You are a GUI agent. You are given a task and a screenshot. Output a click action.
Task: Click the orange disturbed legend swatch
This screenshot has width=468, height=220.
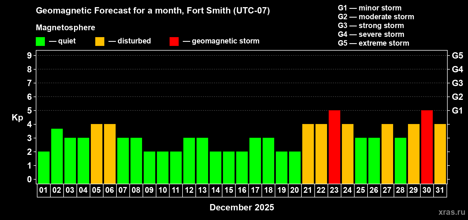coord(100,42)
